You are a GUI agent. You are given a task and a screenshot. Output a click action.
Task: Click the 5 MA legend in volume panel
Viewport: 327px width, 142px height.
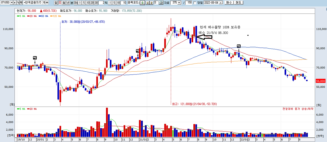[21, 109]
